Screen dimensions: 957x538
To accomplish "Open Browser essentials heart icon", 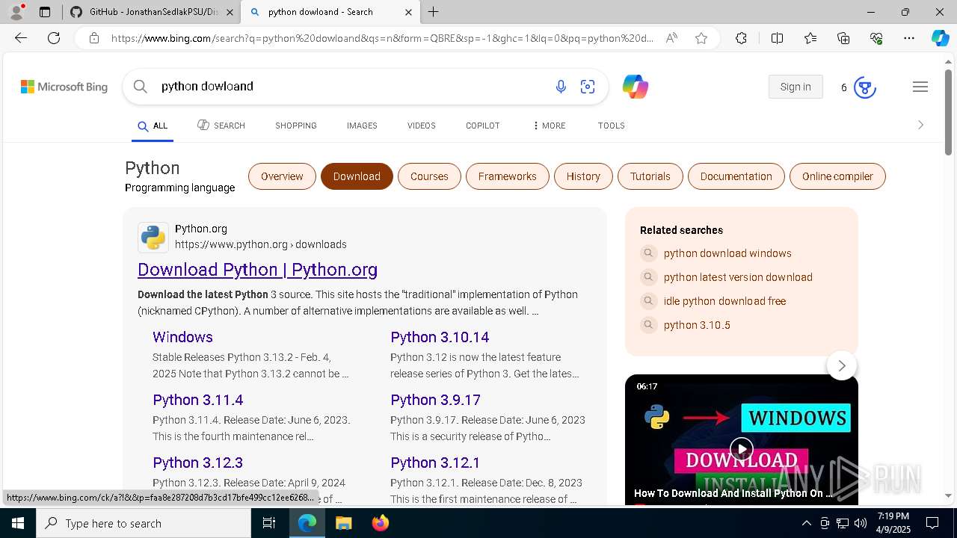I will pyautogui.click(x=876, y=38).
